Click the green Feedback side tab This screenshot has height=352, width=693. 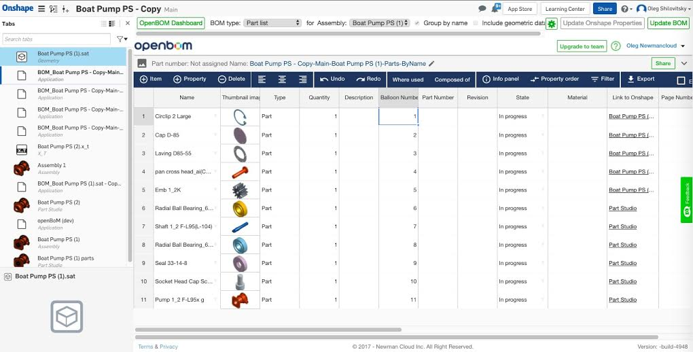pos(686,200)
